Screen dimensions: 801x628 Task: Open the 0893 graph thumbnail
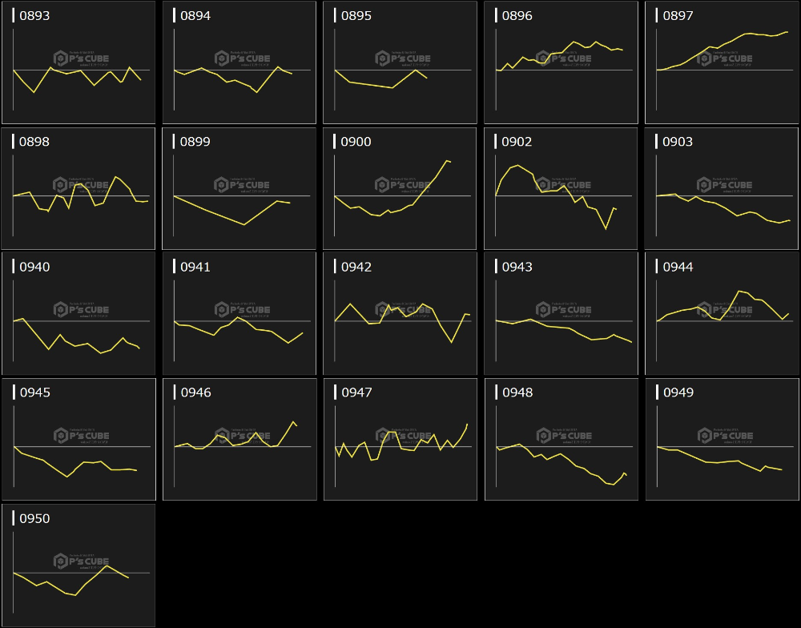[x=78, y=62]
